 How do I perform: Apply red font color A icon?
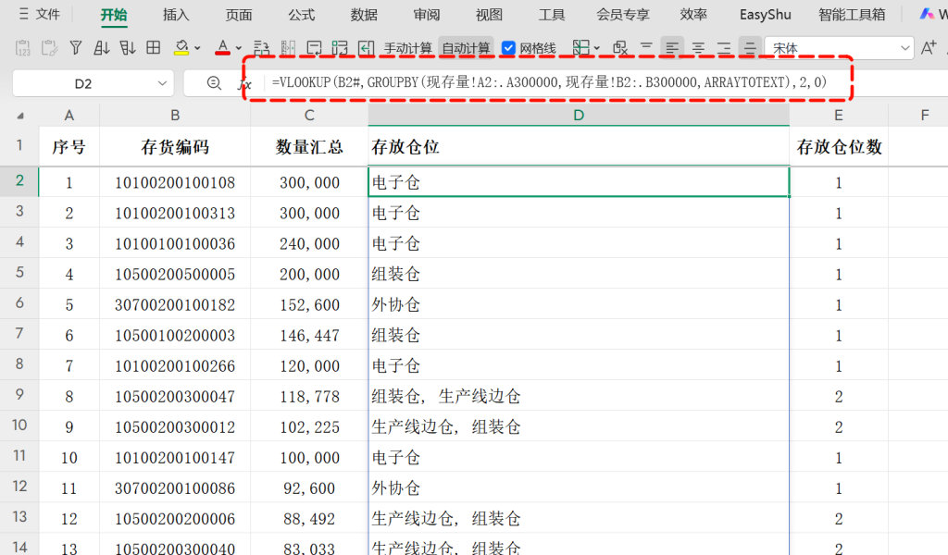pos(222,48)
